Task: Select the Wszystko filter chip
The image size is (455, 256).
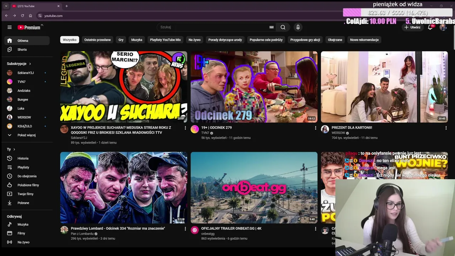Action: point(70,40)
